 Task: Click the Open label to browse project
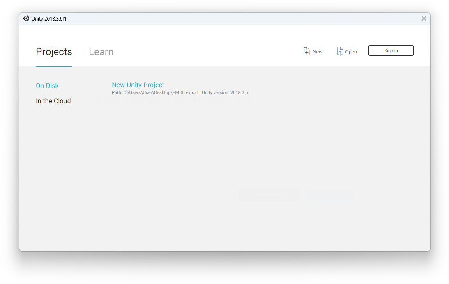351,52
